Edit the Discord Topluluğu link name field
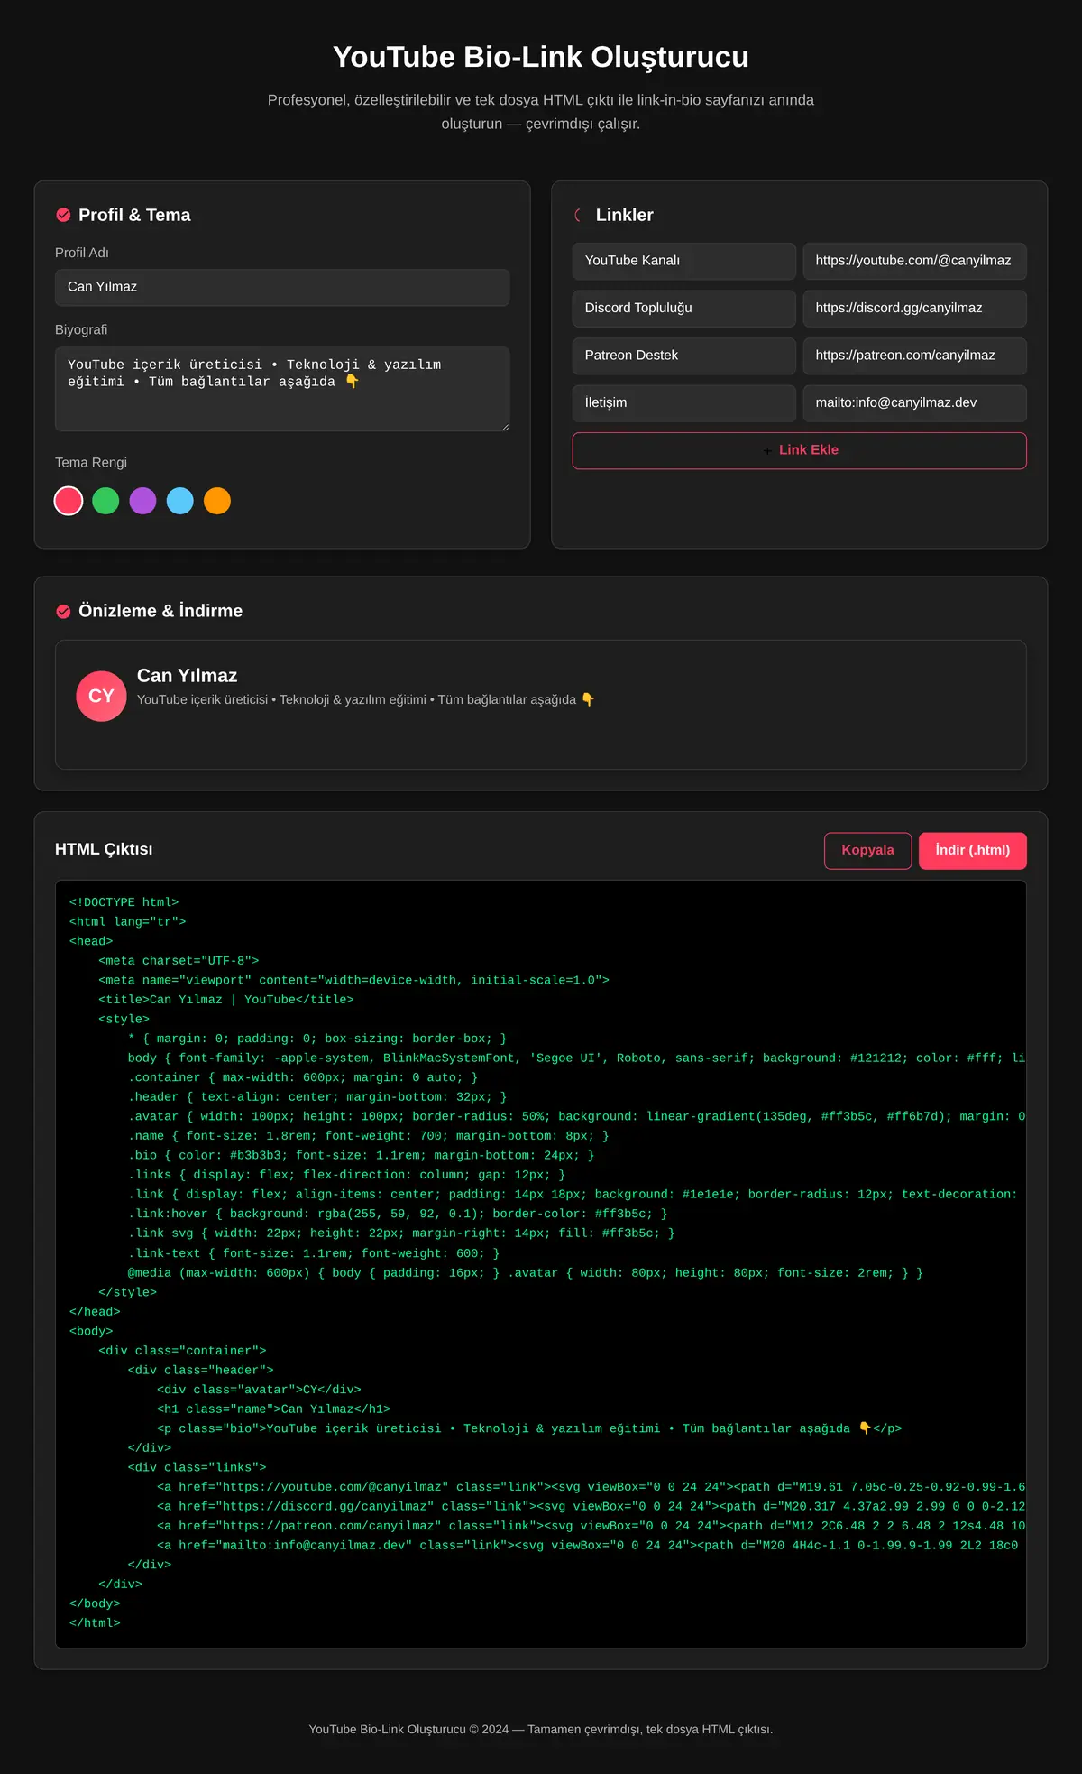Image resolution: width=1082 pixels, height=1774 pixels. pos(684,308)
